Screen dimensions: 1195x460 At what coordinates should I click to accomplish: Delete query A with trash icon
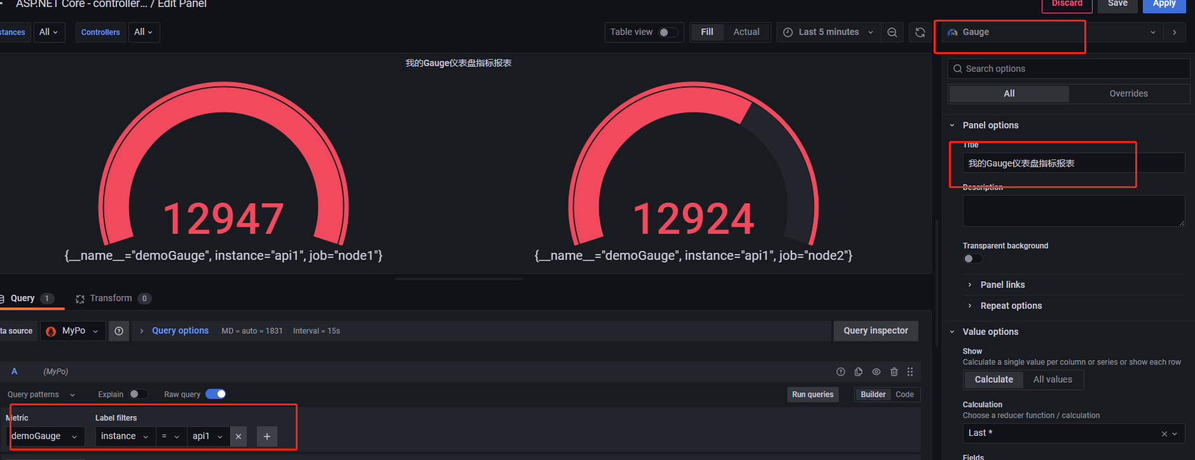click(x=894, y=372)
